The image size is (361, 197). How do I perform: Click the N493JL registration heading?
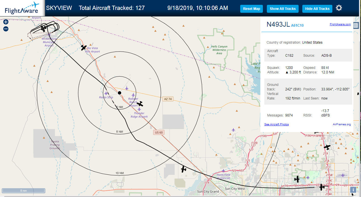pos(278,24)
